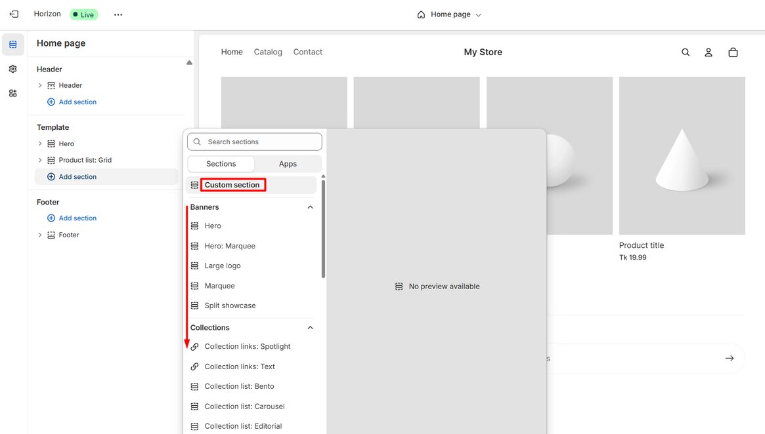Viewport: 765px width, 434px height.
Task: Choose Custom section from the list
Action: tap(251, 185)
